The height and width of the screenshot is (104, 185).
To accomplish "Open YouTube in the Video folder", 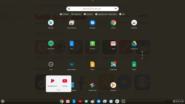I will coord(65,81).
